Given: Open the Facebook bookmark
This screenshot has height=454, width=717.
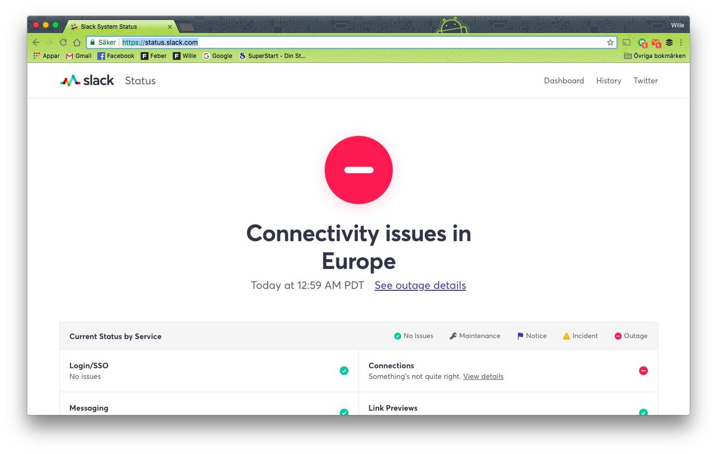Looking at the screenshot, I should click(116, 56).
